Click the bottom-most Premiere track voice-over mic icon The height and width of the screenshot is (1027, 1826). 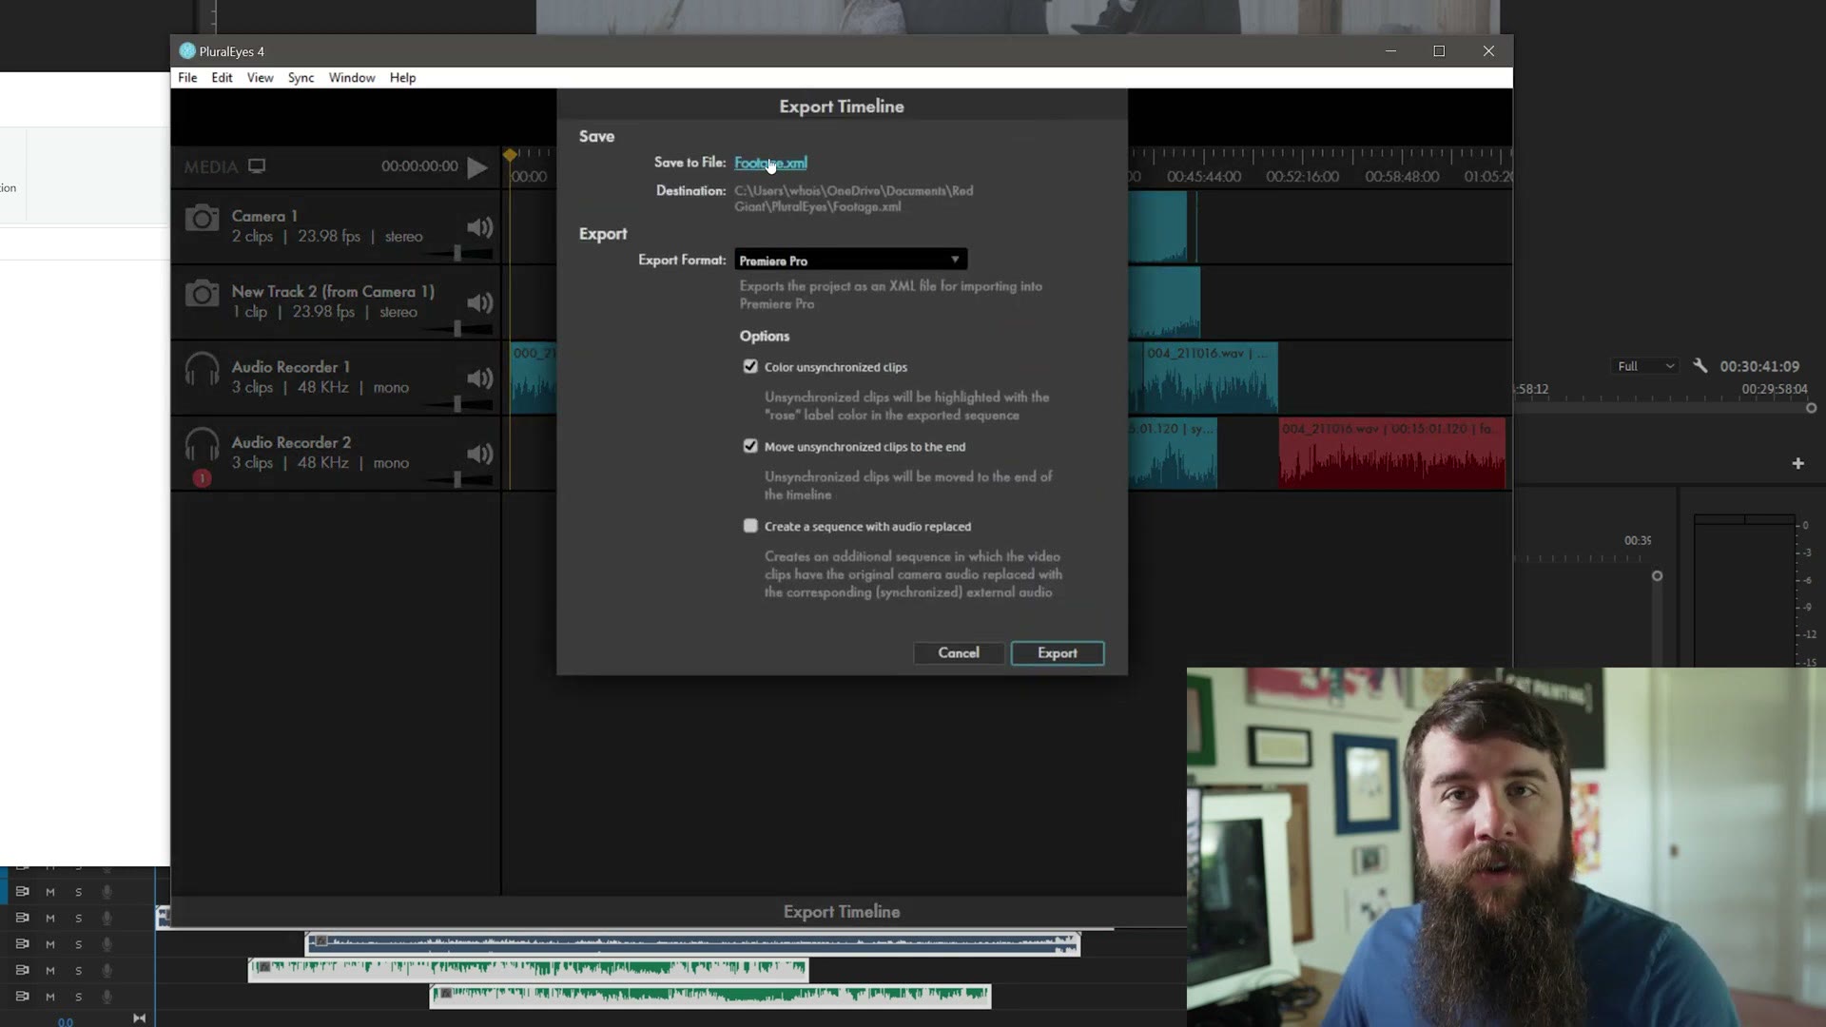107,997
